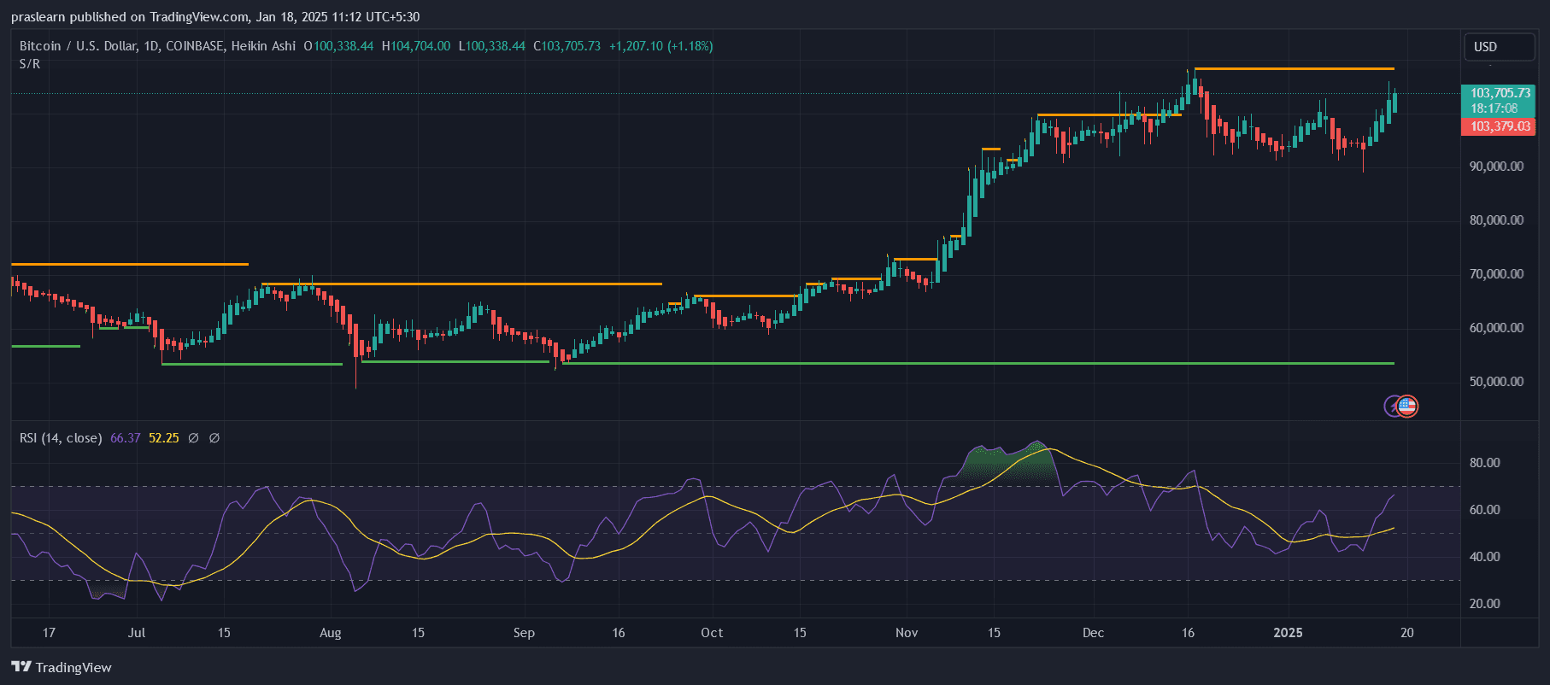Click the 80,000.00 price axis label
The image size is (1550, 685).
1496,220
